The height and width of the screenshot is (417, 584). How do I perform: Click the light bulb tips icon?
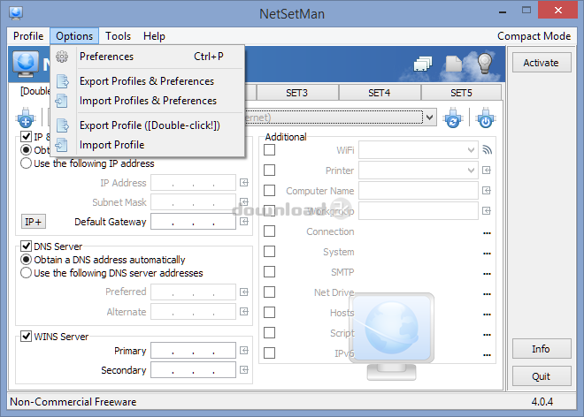pyautogui.click(x=485, y=64)
